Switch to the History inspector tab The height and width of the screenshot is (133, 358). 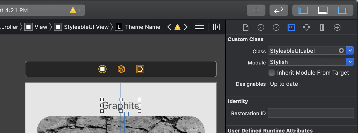point(261,27)
